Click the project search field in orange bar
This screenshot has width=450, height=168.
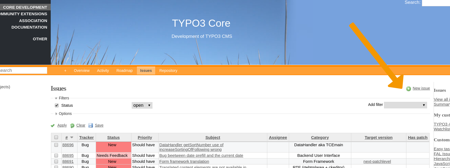coord(23,71)
